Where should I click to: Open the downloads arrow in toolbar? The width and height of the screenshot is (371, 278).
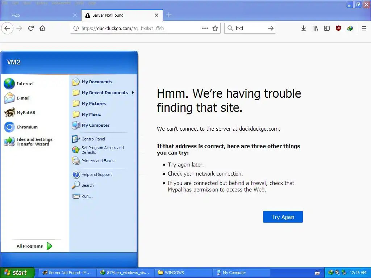click(x=303, y=28)
